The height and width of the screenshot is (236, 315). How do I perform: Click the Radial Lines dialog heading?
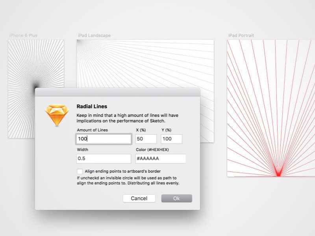click(x=92, y=106)
